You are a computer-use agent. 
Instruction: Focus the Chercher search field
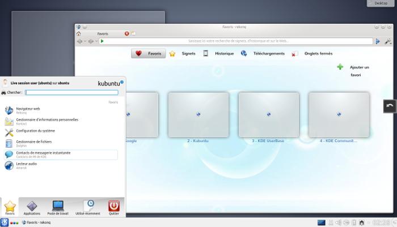[x=71, y=92]
